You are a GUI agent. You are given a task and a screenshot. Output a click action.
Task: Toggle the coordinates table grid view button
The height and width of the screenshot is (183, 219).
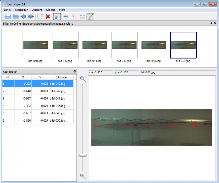(x=57, y=17)
